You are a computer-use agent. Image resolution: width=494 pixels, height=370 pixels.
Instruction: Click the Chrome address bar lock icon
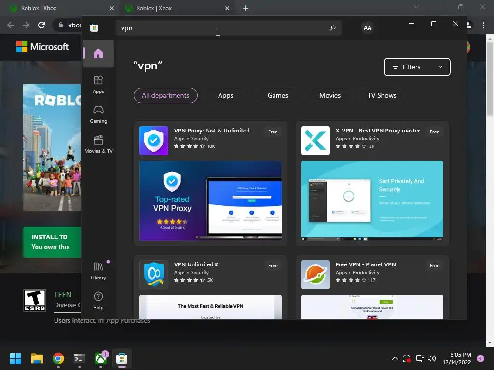tap(61, 25)
